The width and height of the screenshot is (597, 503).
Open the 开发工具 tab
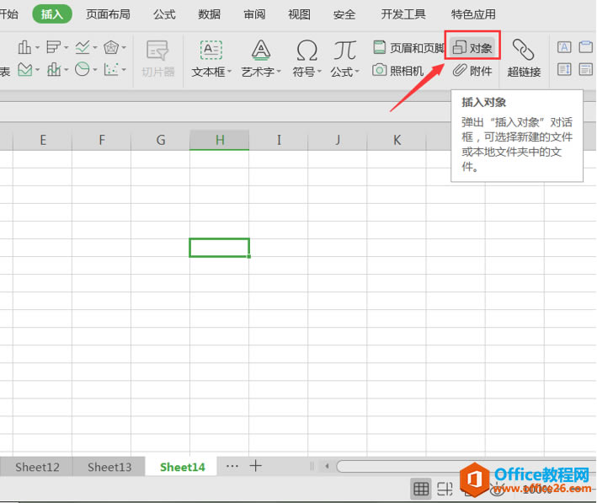(403, 14)
